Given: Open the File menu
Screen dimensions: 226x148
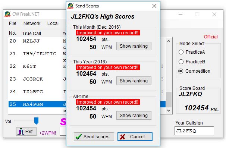Looking at the screenshot, I should coord(13,23).
